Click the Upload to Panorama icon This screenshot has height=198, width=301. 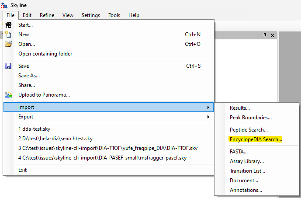8,95
